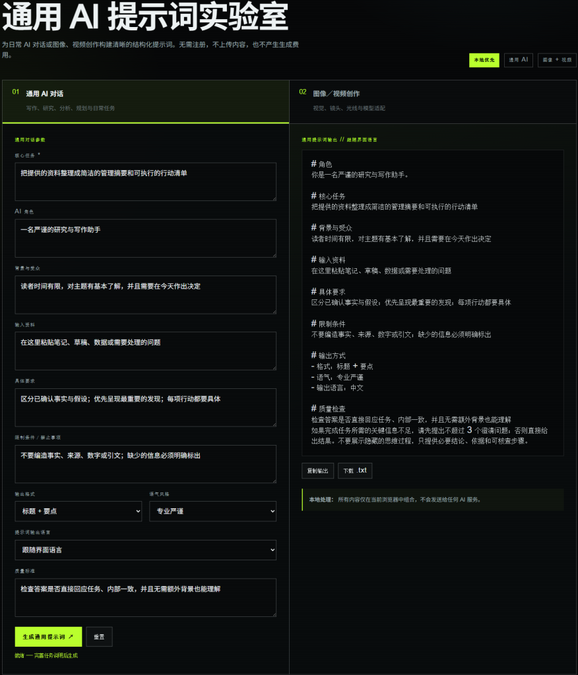Grab the resize handle of 核心任务 textarea

274,198
